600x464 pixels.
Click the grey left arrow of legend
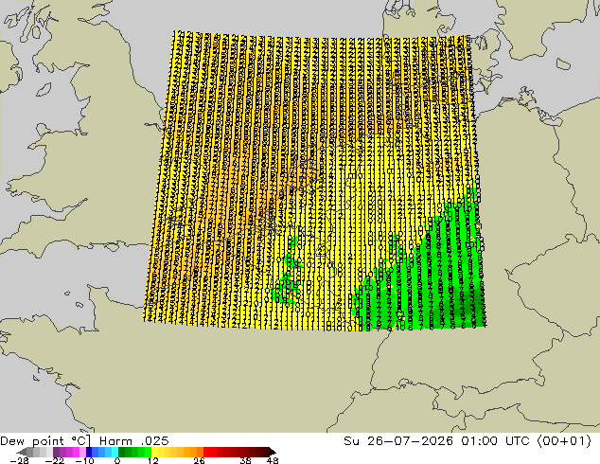point(22,452)
